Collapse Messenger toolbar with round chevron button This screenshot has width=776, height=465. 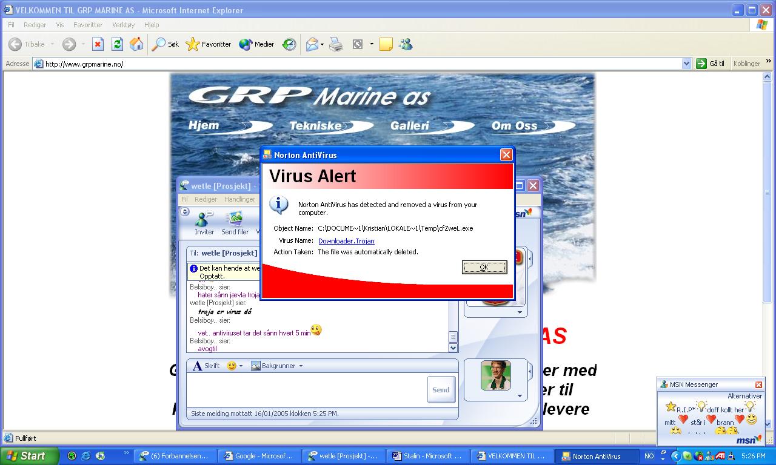tap(185, 212)
